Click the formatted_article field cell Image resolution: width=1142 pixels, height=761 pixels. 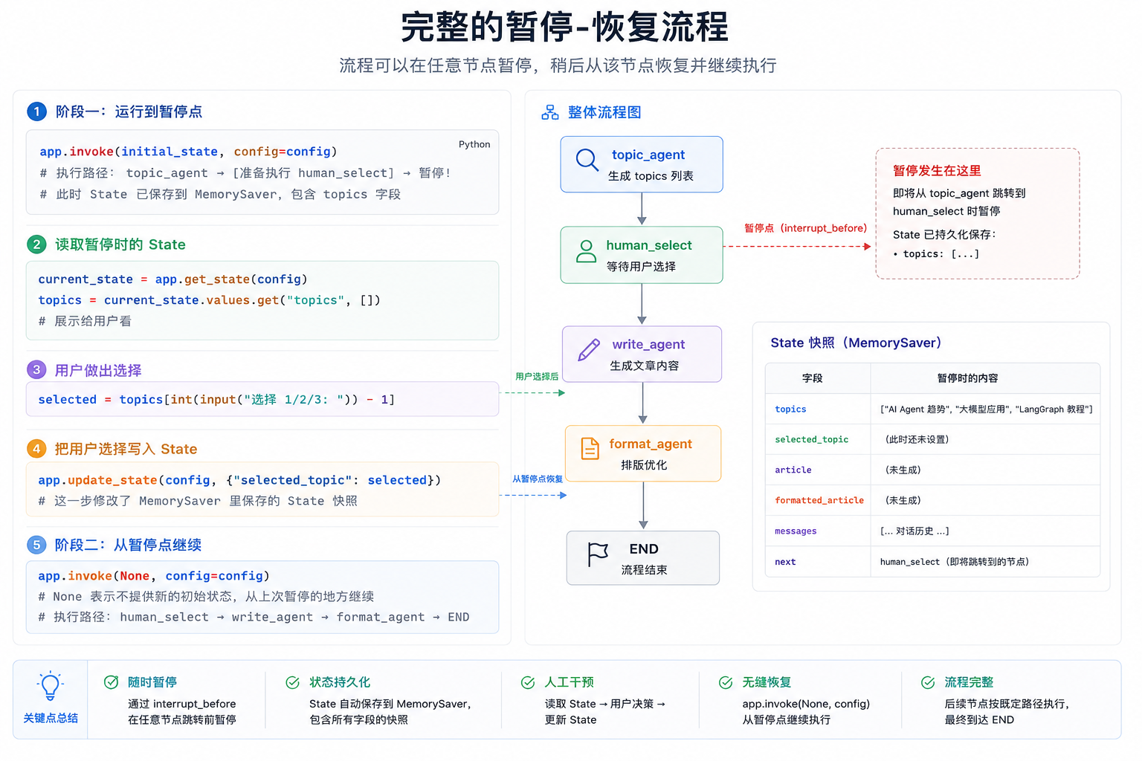[819, 501]
